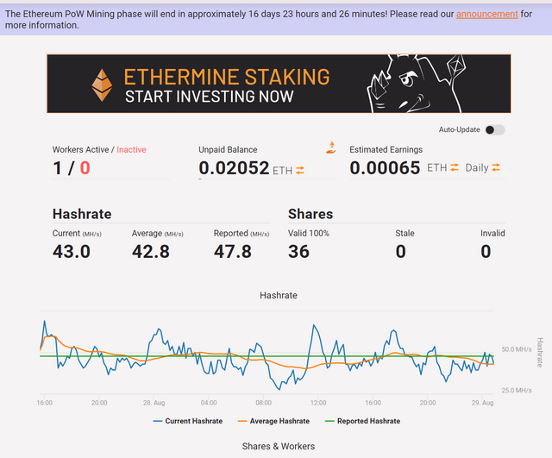The height and width of the screenshot is (458, 552).
Task: Click the 50.0 MH/s y-axis label
Action: pyautogui.click(x=517, y=349)
